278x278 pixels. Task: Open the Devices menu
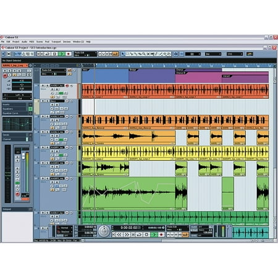pos(67,42)
